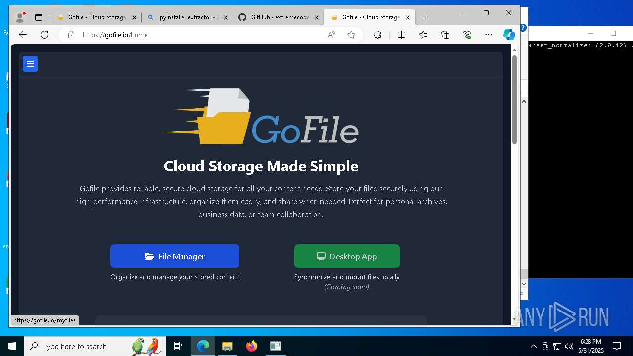Open Read aloud feature

(331, 35)
